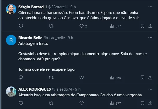Like Sérgio Botarelli's tweet
The height and width of the screenshot is (109, 158).
(x=81, y=26)
